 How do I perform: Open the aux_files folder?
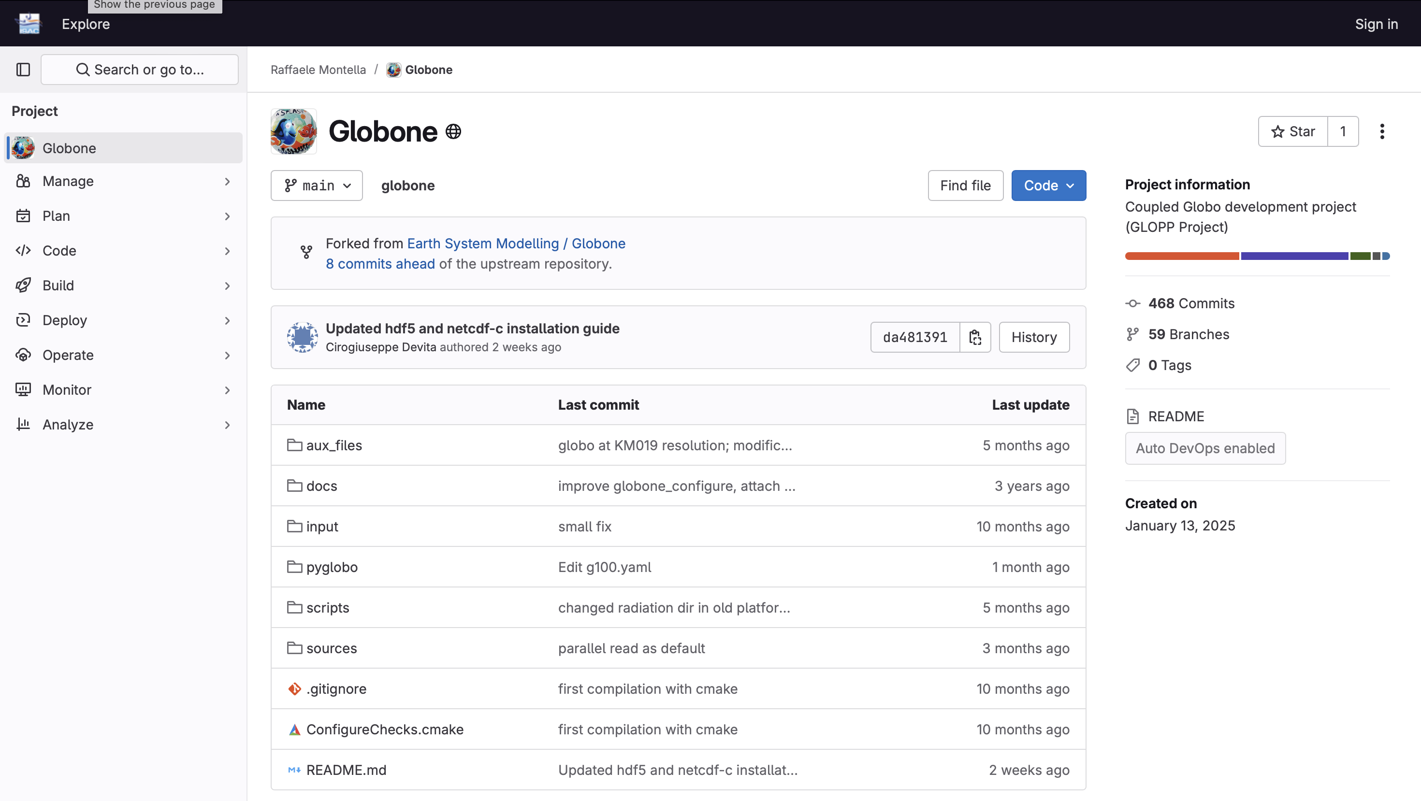click(333, 445)
